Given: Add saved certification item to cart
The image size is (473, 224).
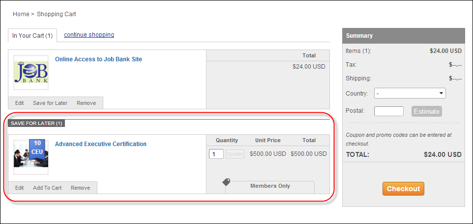Looking at the screenshot, I should click(47, 188).
